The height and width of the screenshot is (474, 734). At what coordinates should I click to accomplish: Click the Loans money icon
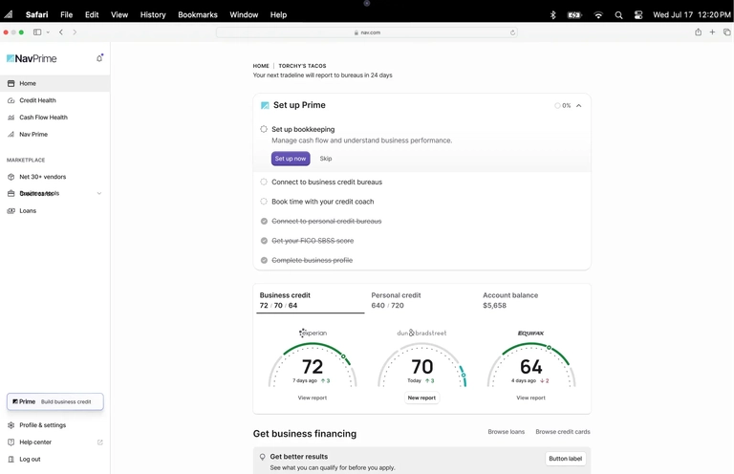click(11, 210)
